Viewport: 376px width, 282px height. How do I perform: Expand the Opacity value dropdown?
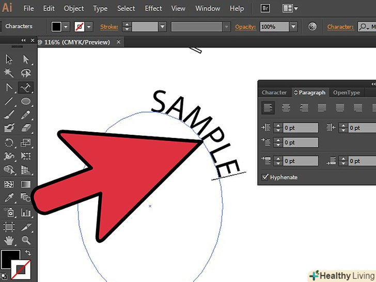point(293,27)
